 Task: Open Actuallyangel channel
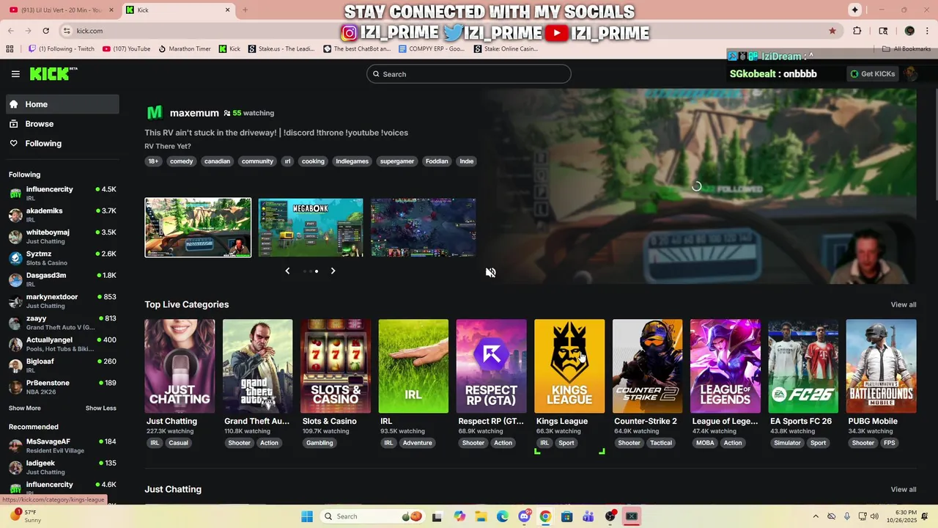pyautogui.click(x=63, y=344)
